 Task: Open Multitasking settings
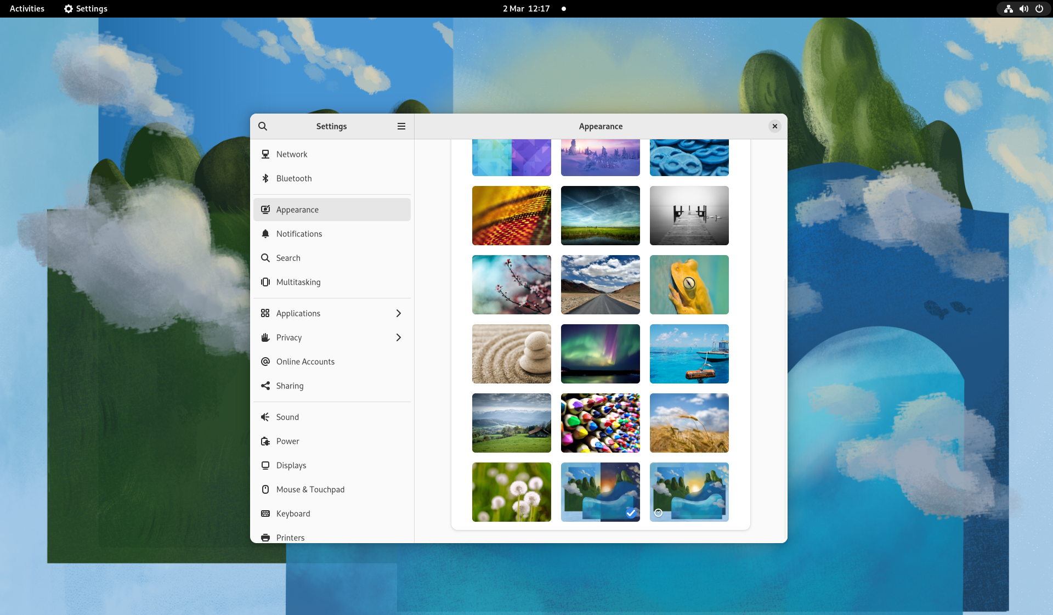[x=332, y=282]
